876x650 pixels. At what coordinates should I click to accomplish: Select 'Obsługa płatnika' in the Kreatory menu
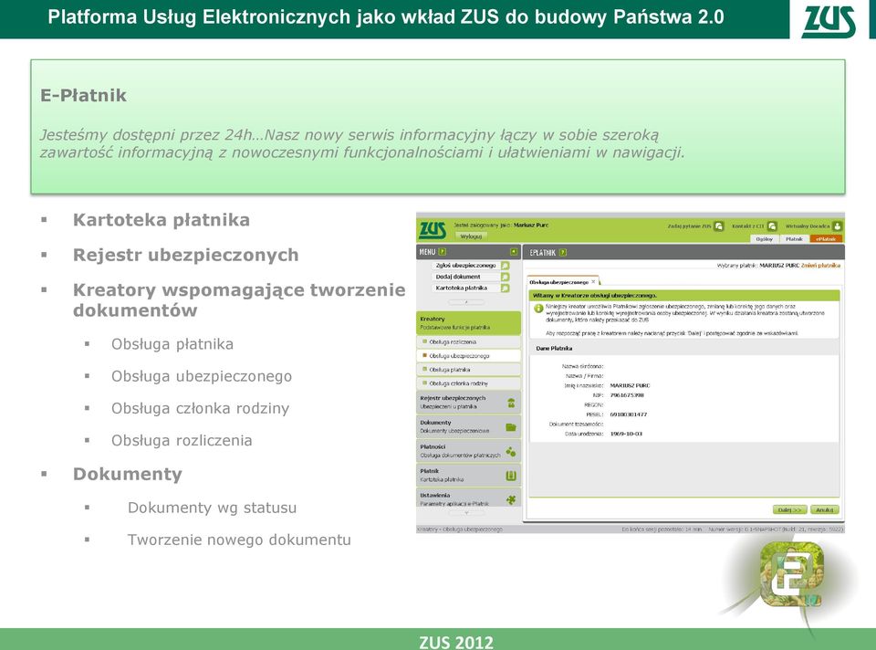coord(469,370)
